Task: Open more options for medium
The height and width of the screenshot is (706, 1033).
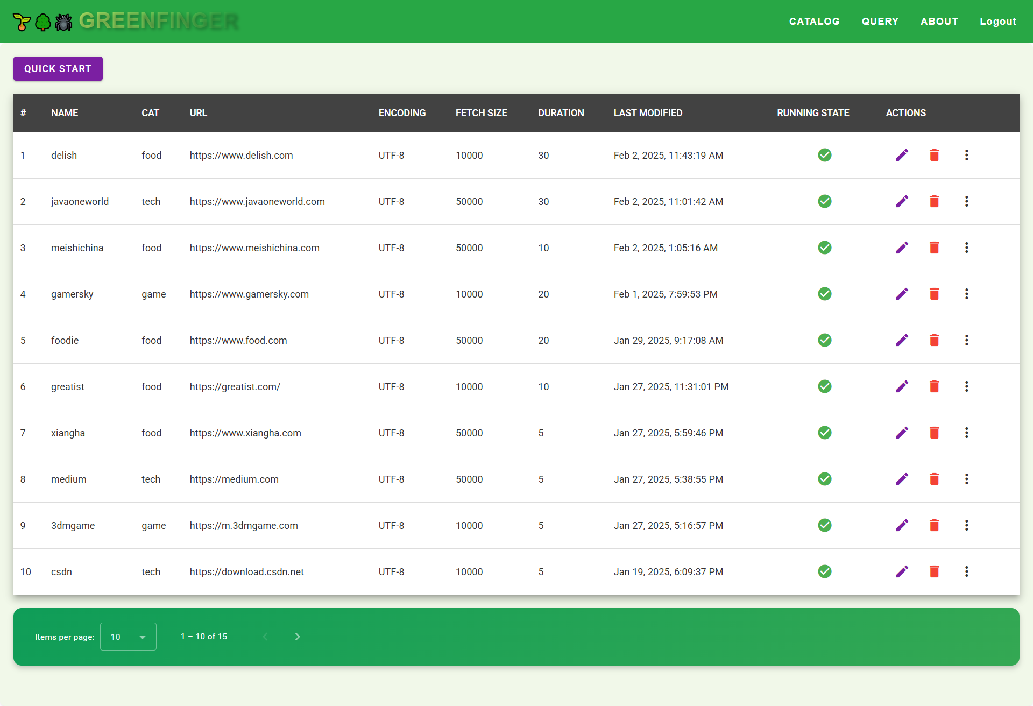Action: tap(967, 479)
